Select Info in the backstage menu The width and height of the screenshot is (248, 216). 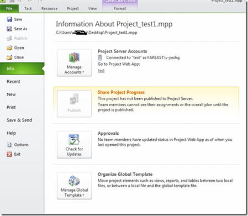[x=22, y=69]
